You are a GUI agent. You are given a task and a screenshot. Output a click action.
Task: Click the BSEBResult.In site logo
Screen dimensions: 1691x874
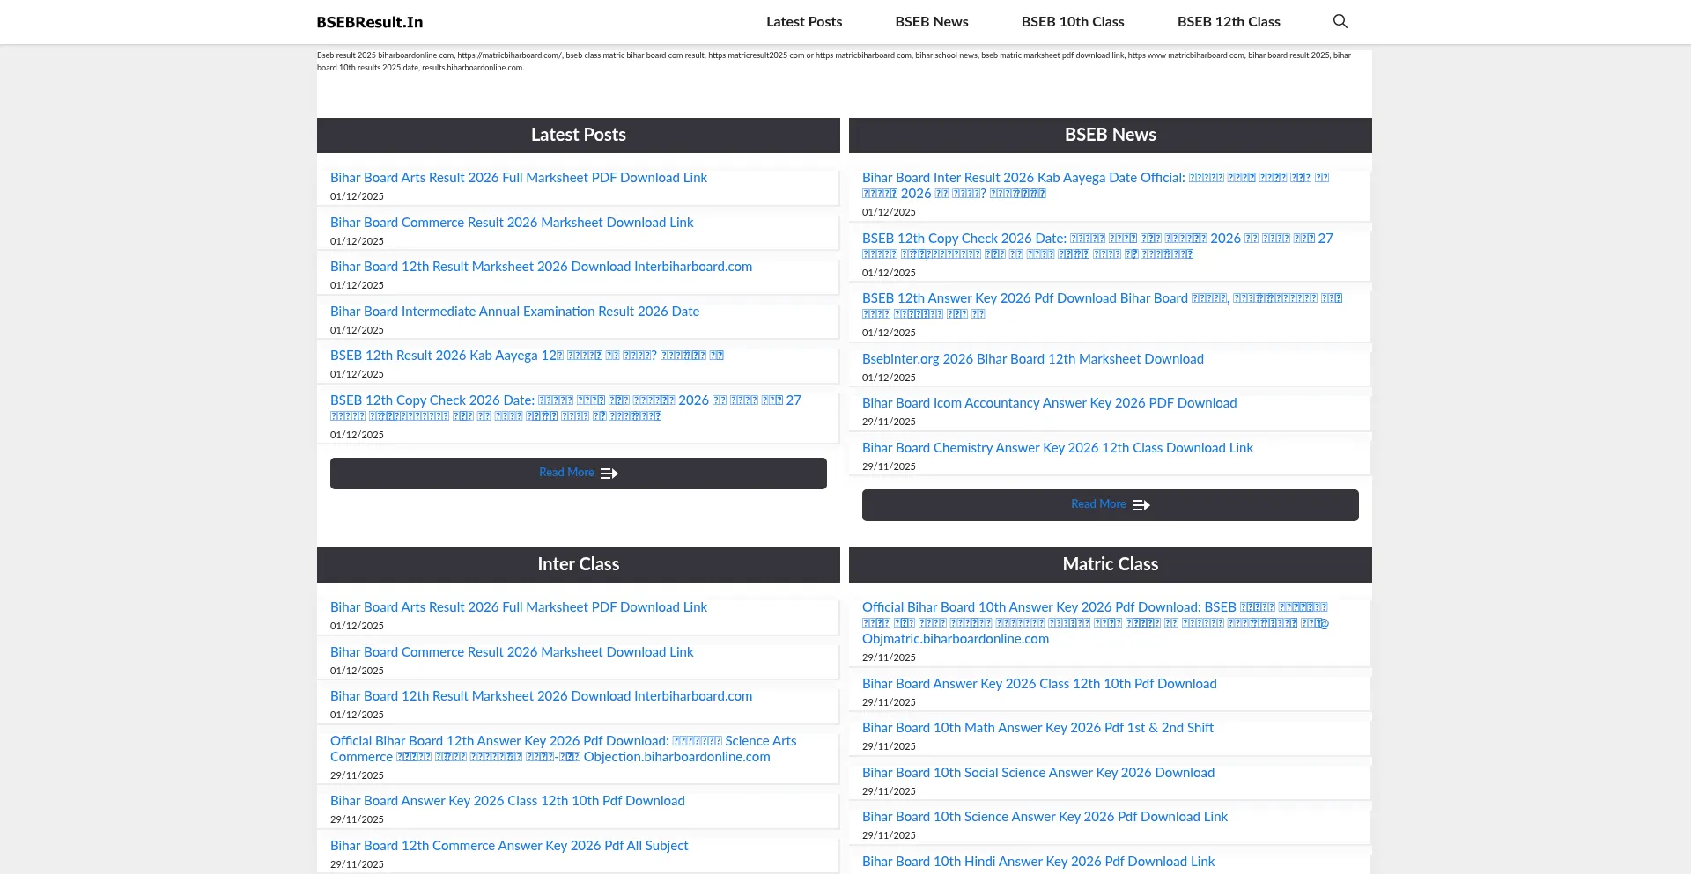pos(369,22)
